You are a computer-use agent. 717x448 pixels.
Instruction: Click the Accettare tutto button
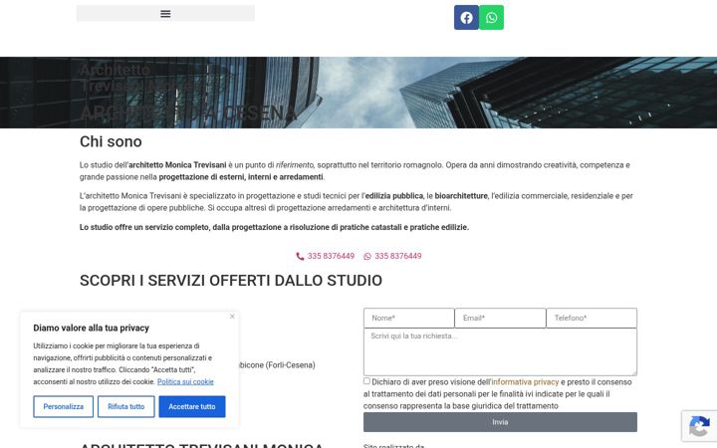(x=192, y=406)
